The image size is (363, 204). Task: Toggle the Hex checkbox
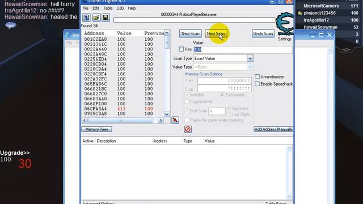point(181,49)
